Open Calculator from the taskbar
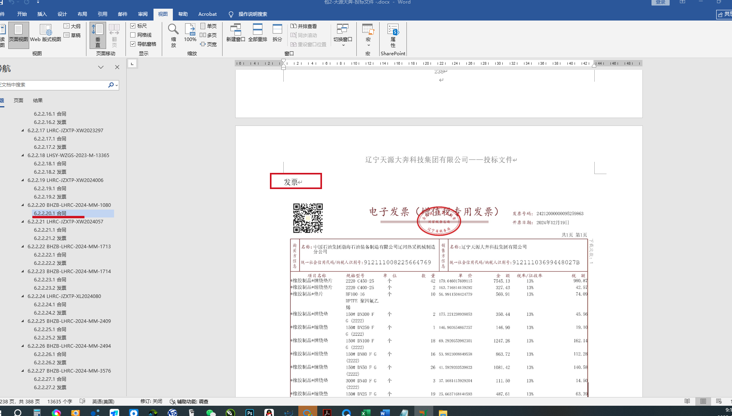The width and height of the screenshot is (732, 416). coord(37,412)
